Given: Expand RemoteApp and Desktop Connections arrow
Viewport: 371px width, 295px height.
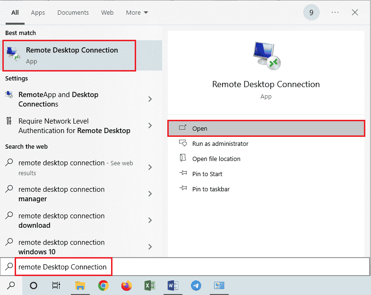Looking at the screenshot, I should [150, 99].
